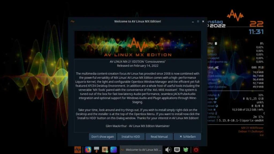Click the 11:31 clock on the desktop widget
274x154 pixels.
point(256,32)
